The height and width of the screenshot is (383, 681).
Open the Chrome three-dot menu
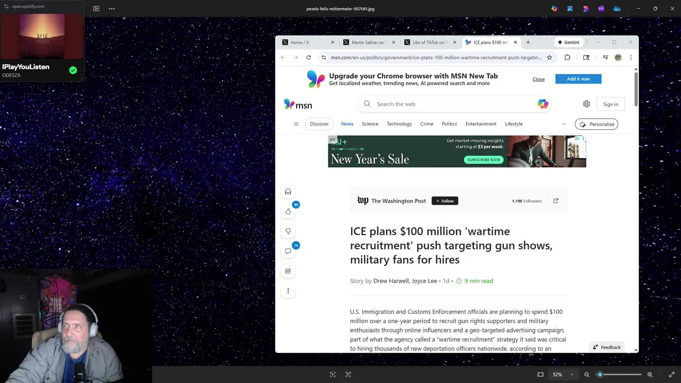coord(630,57)
